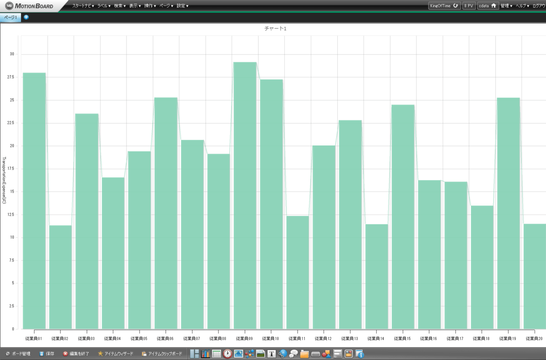Open the layout split item icon
Screen dimensions: 546x360
194,354
